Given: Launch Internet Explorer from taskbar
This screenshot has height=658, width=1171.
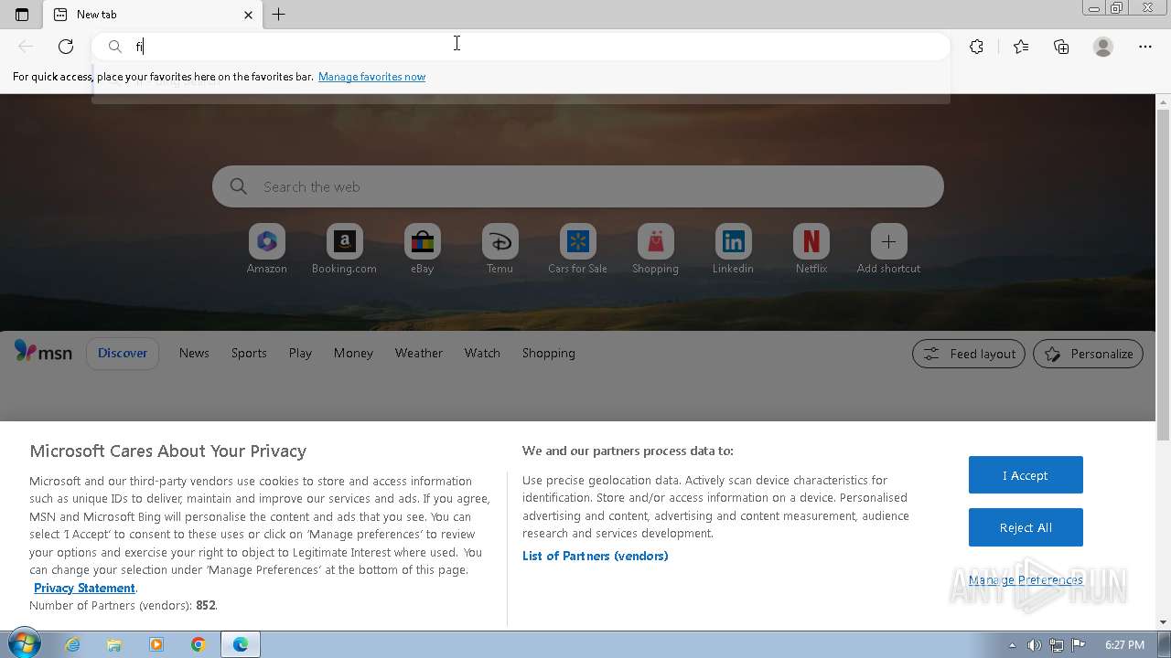Looking at the screenshot, I should coord(72,644).
